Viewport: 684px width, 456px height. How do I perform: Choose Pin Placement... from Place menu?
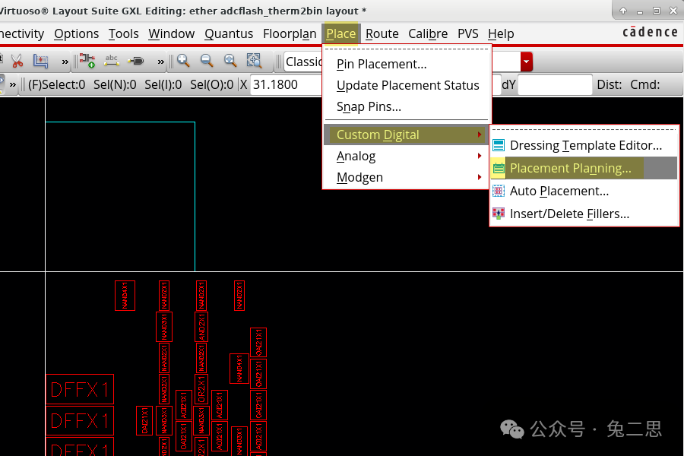pos(407,64)
